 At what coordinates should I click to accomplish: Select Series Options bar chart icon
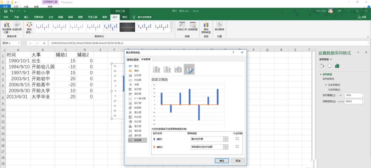click(337, 66)
